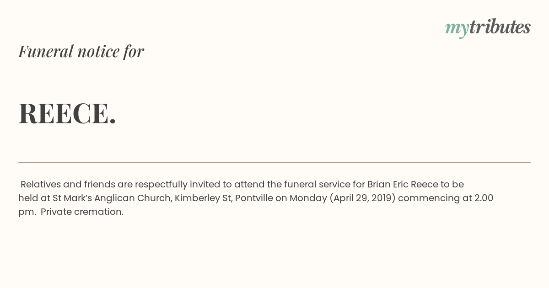Click the date "(April 29, 2019)"
This screenshot has width=549, height=288.
click(362, 198)
